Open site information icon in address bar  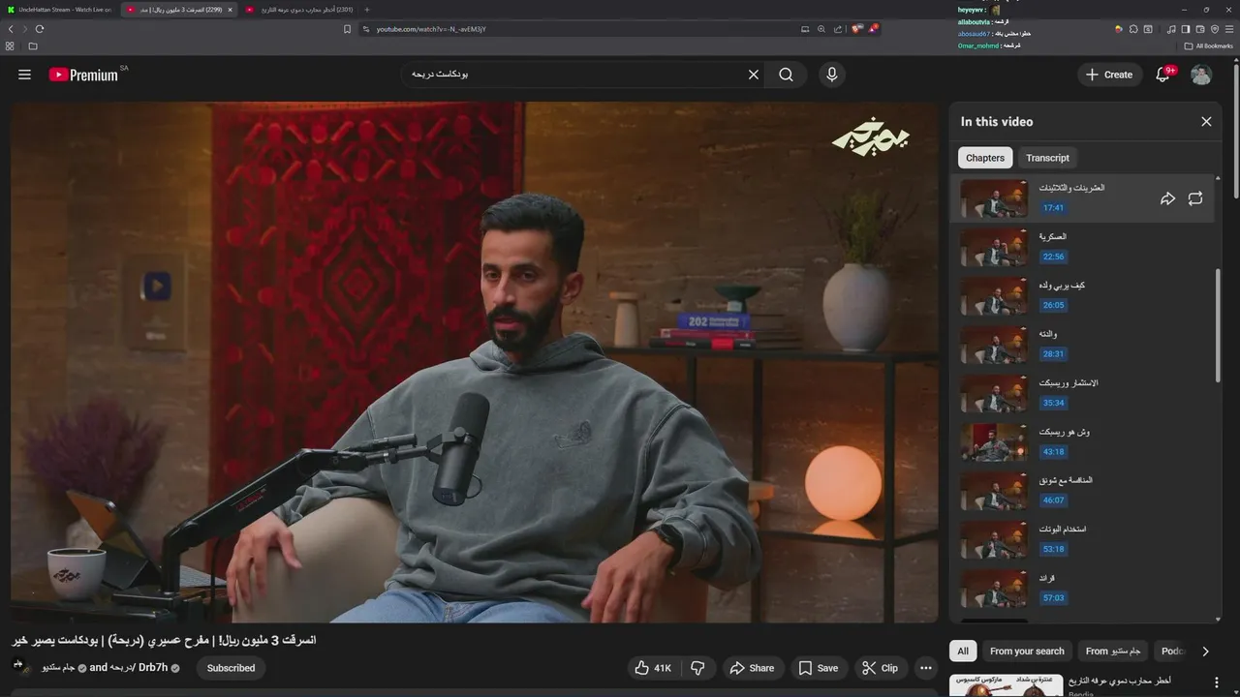pyautogui.click(x=366, y=29)
